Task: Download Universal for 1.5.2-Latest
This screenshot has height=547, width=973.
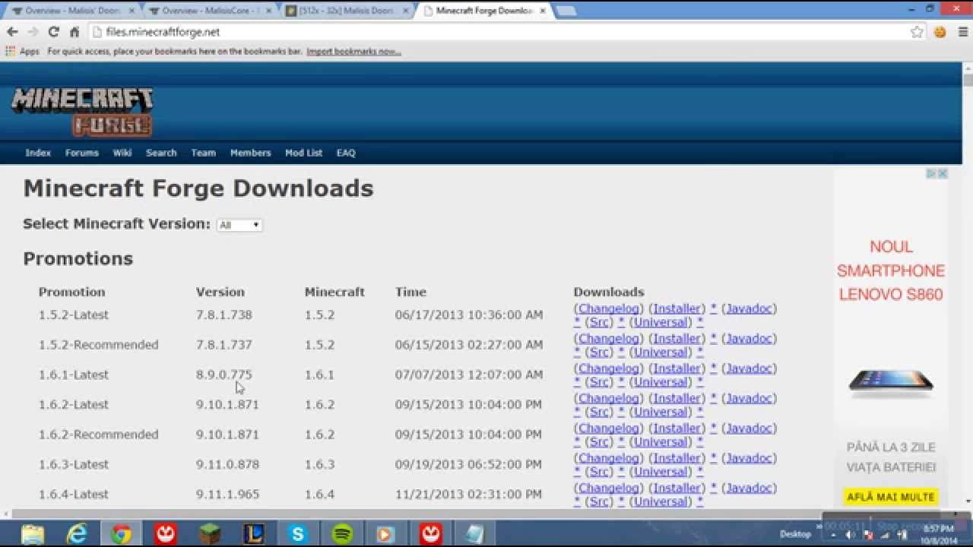Action: coord(661,322)
